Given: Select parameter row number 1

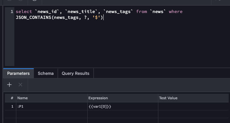Looking at the screenshot, I should (x=10, y=106).
